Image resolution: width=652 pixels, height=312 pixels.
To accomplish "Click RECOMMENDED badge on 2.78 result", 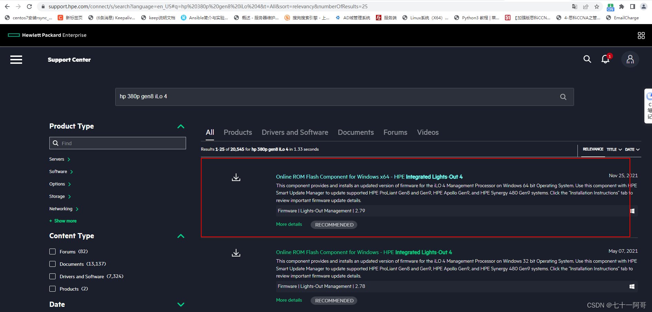I will point(334,301).
